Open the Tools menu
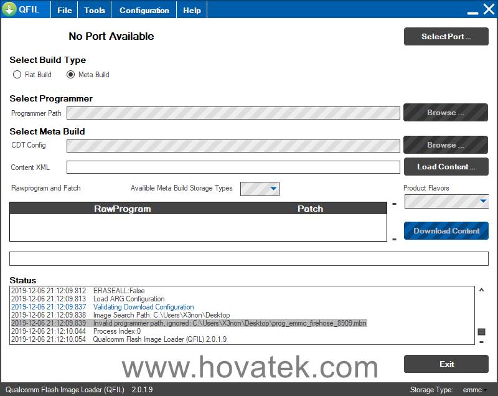This screenshot has width=498, height=396. [x=95, y=10]
